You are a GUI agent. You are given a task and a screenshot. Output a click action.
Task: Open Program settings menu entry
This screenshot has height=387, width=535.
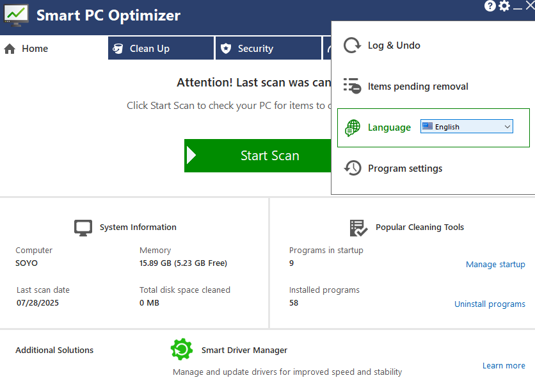point(433,169)
